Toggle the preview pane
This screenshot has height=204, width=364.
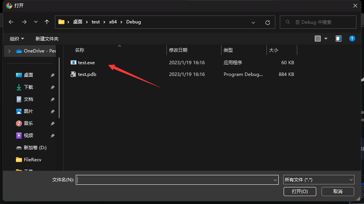[x=339, y=39]
